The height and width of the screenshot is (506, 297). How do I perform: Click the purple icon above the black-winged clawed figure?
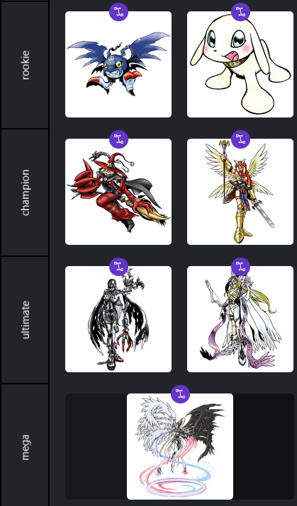pyautogui.click(x=118, y=267)
